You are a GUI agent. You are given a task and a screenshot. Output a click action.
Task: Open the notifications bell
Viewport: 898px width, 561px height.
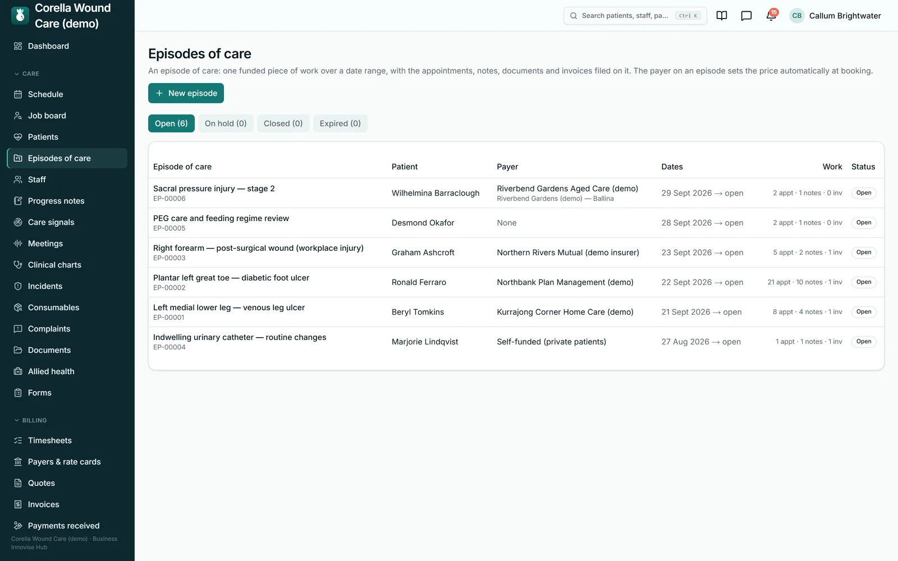click(771, 16)
